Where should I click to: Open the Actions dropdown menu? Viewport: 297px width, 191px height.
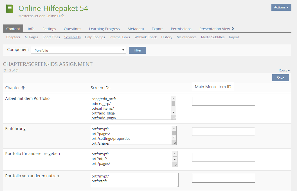coord(281,7)
